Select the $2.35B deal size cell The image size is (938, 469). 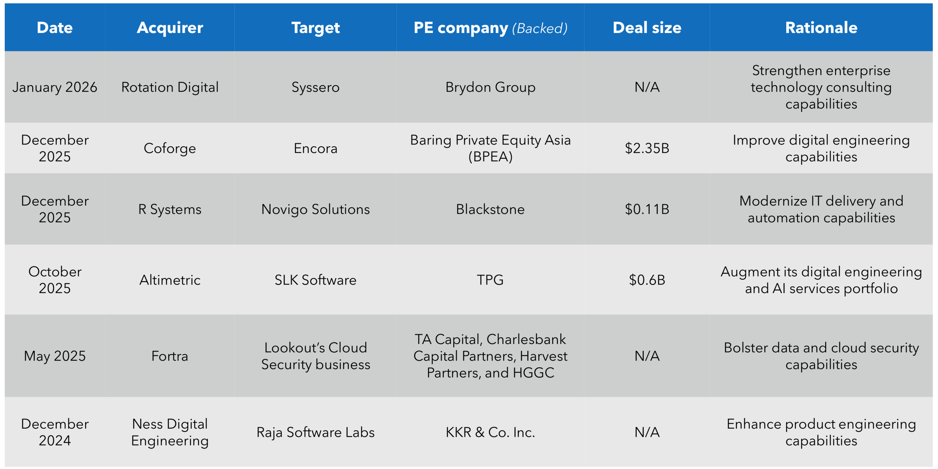point(647,148)
